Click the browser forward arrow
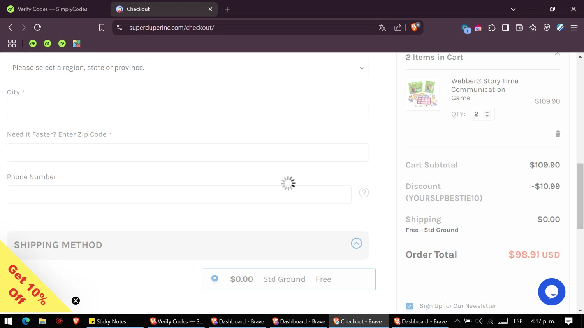This screenshot has width=584, height=328. tap(24, 28)
